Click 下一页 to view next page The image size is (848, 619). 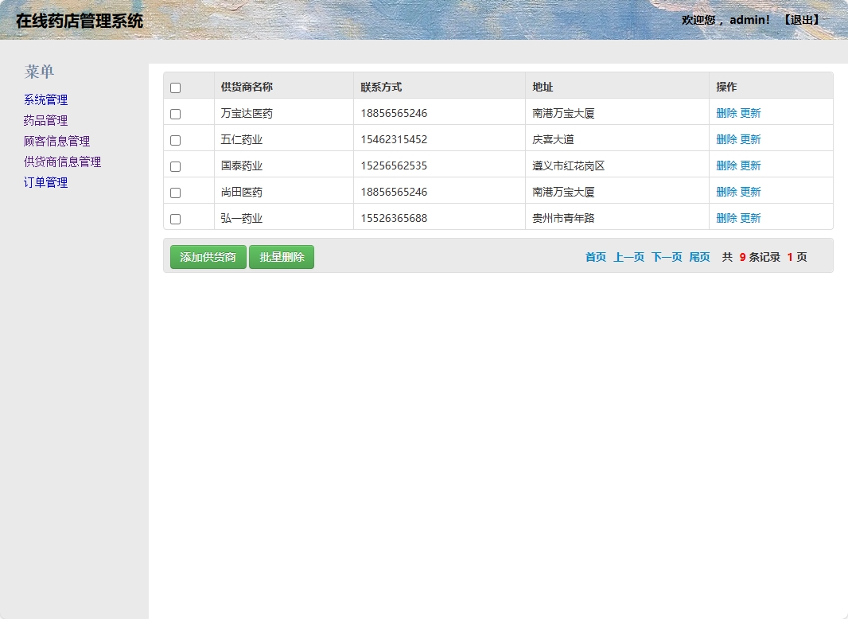pos(667,257)
